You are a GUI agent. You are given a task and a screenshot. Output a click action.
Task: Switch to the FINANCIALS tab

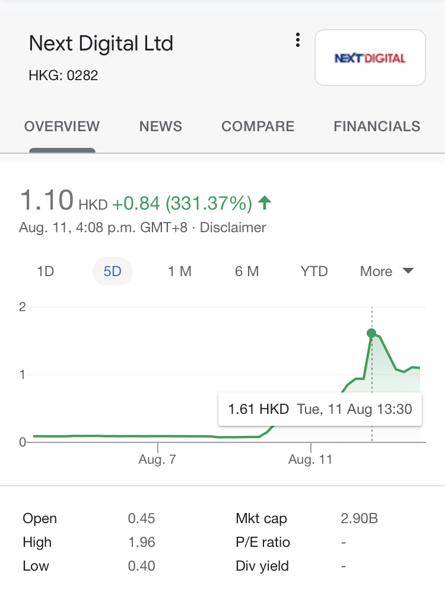pos(377,126)
